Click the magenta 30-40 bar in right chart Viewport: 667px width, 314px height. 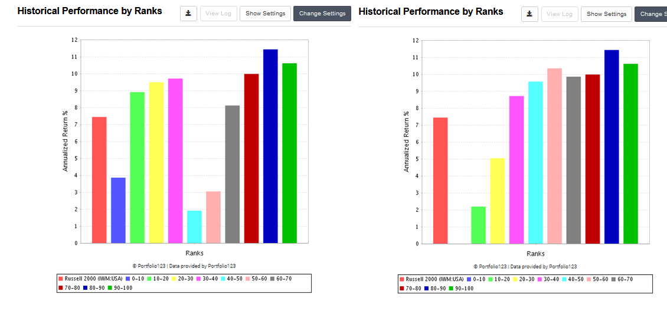[x=516, y=170]
